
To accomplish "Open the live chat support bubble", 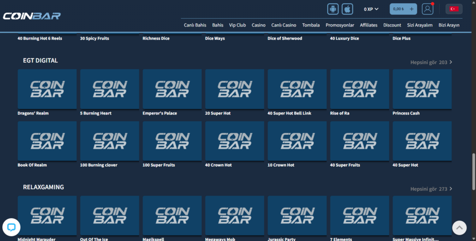I will pos(11,227).
